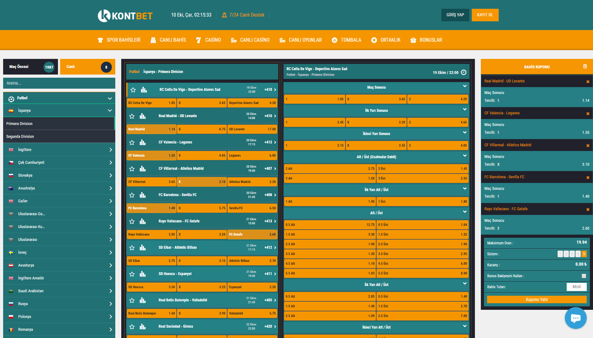The width and height of the screenshot is (593, 338).
Task: Favorite the Real Madrid - UD Levante match star
Action: pos(132,116)
